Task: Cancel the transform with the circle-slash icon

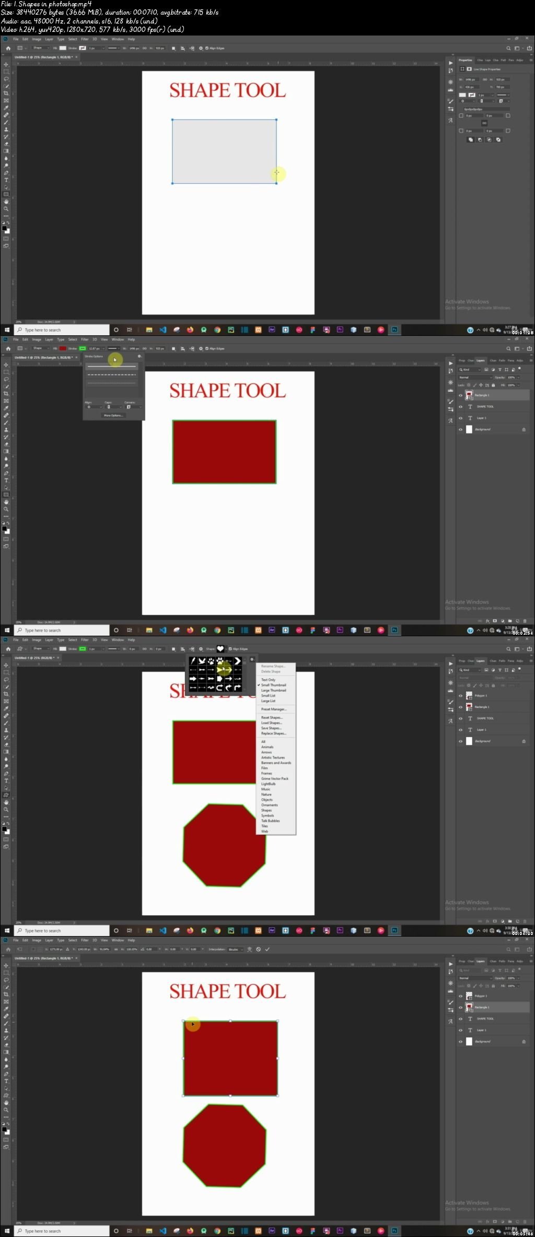Action: coord(258,949)
